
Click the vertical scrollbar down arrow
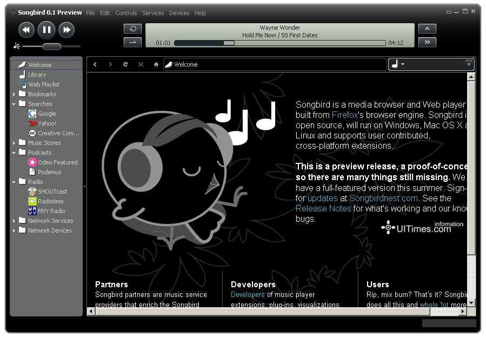(471, 303)
